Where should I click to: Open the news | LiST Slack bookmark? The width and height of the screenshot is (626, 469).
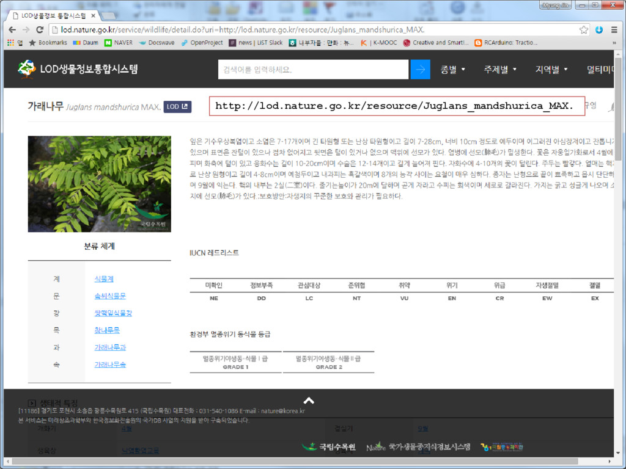pos(256,42)
